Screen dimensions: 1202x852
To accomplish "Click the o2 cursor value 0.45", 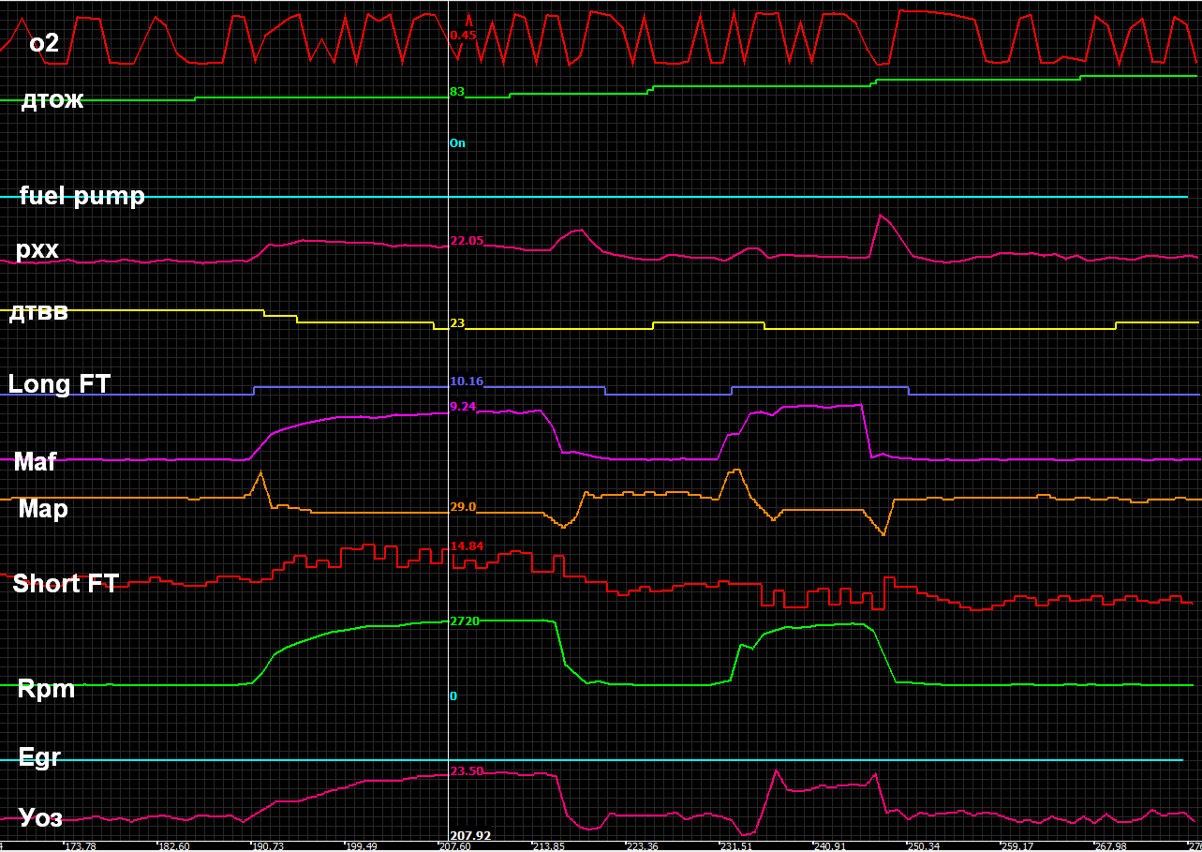I will [463, 36].
